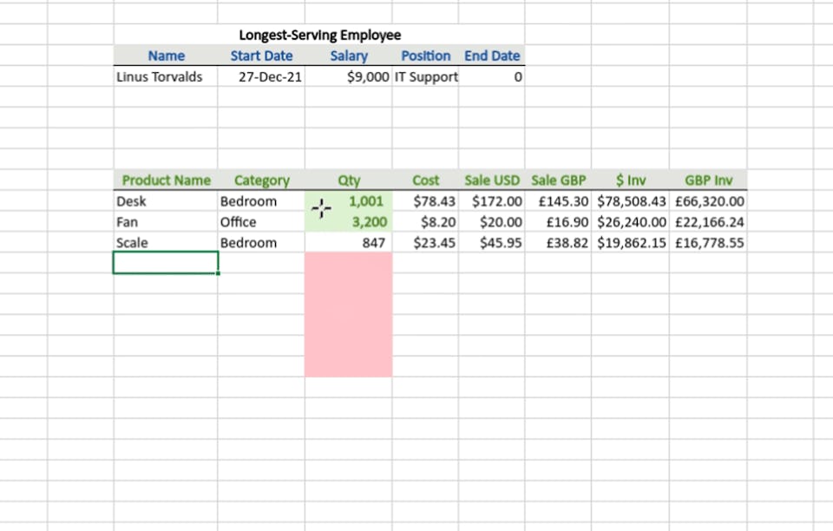The image size is (833, 531).
Task: Select the green quantity cell '3,200'
Action: click(x=349, y=222)
